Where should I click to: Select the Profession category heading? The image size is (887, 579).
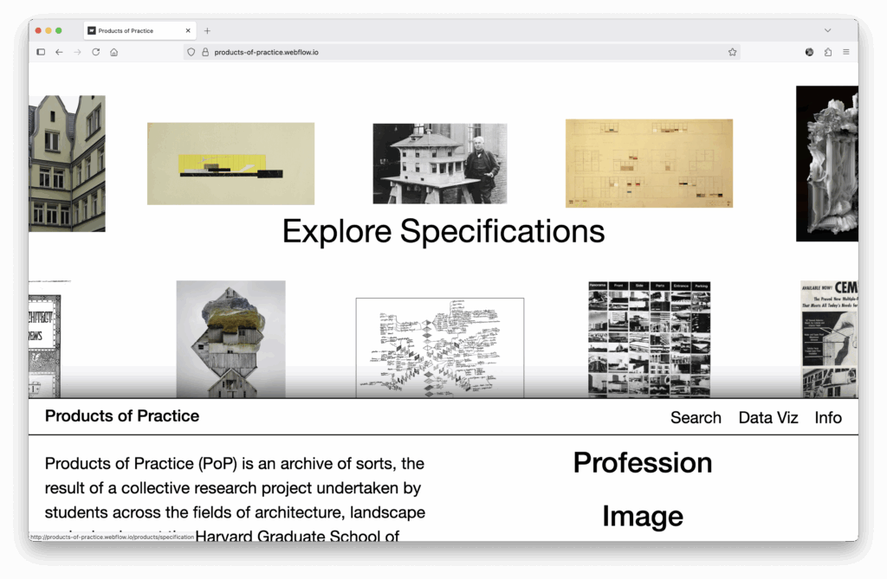pyautogui.click(x=642, y=463)
